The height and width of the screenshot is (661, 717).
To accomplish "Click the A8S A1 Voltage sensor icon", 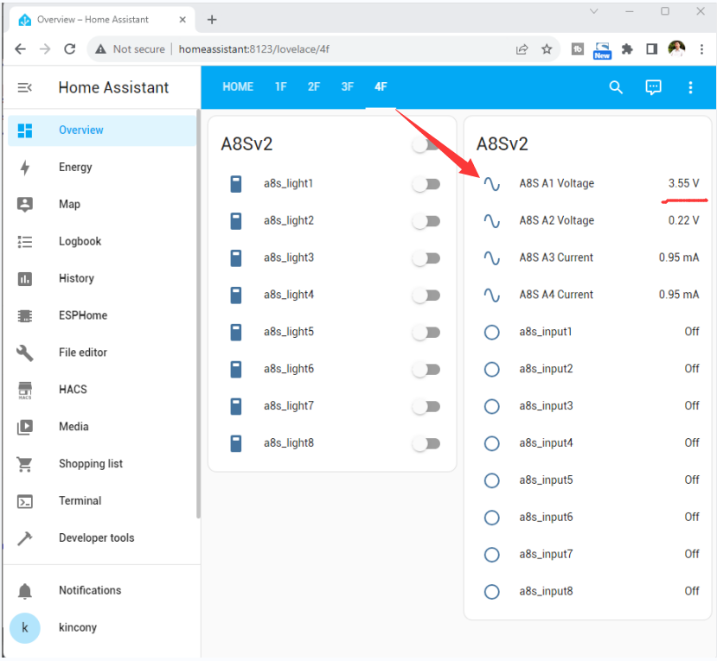I will pyautogui.click(x=491, y=184).
